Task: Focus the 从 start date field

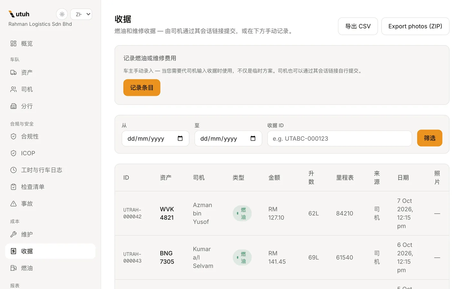Action: 156,138
